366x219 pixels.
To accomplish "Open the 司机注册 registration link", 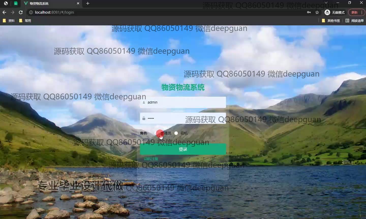I will (x=151, y=159).
